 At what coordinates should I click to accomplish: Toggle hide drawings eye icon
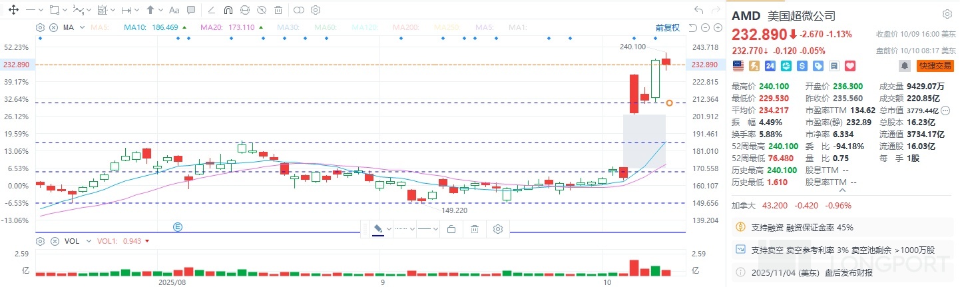[262, 10]
